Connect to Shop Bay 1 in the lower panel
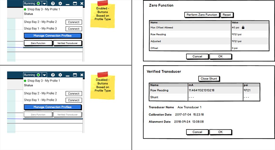This screenshot has height=150, width=275. [x=74, y=100]
